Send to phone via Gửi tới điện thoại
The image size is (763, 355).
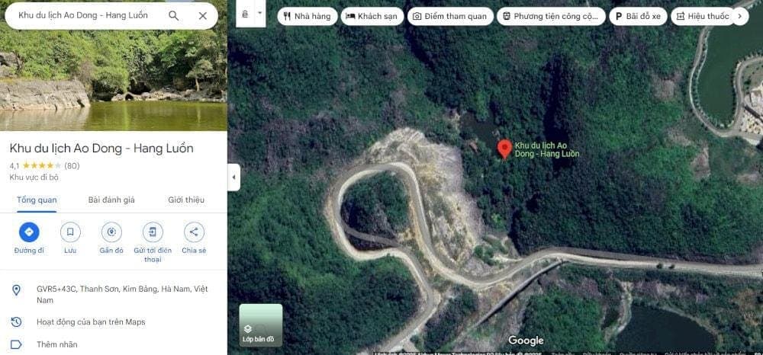click(x=153, y=232)
